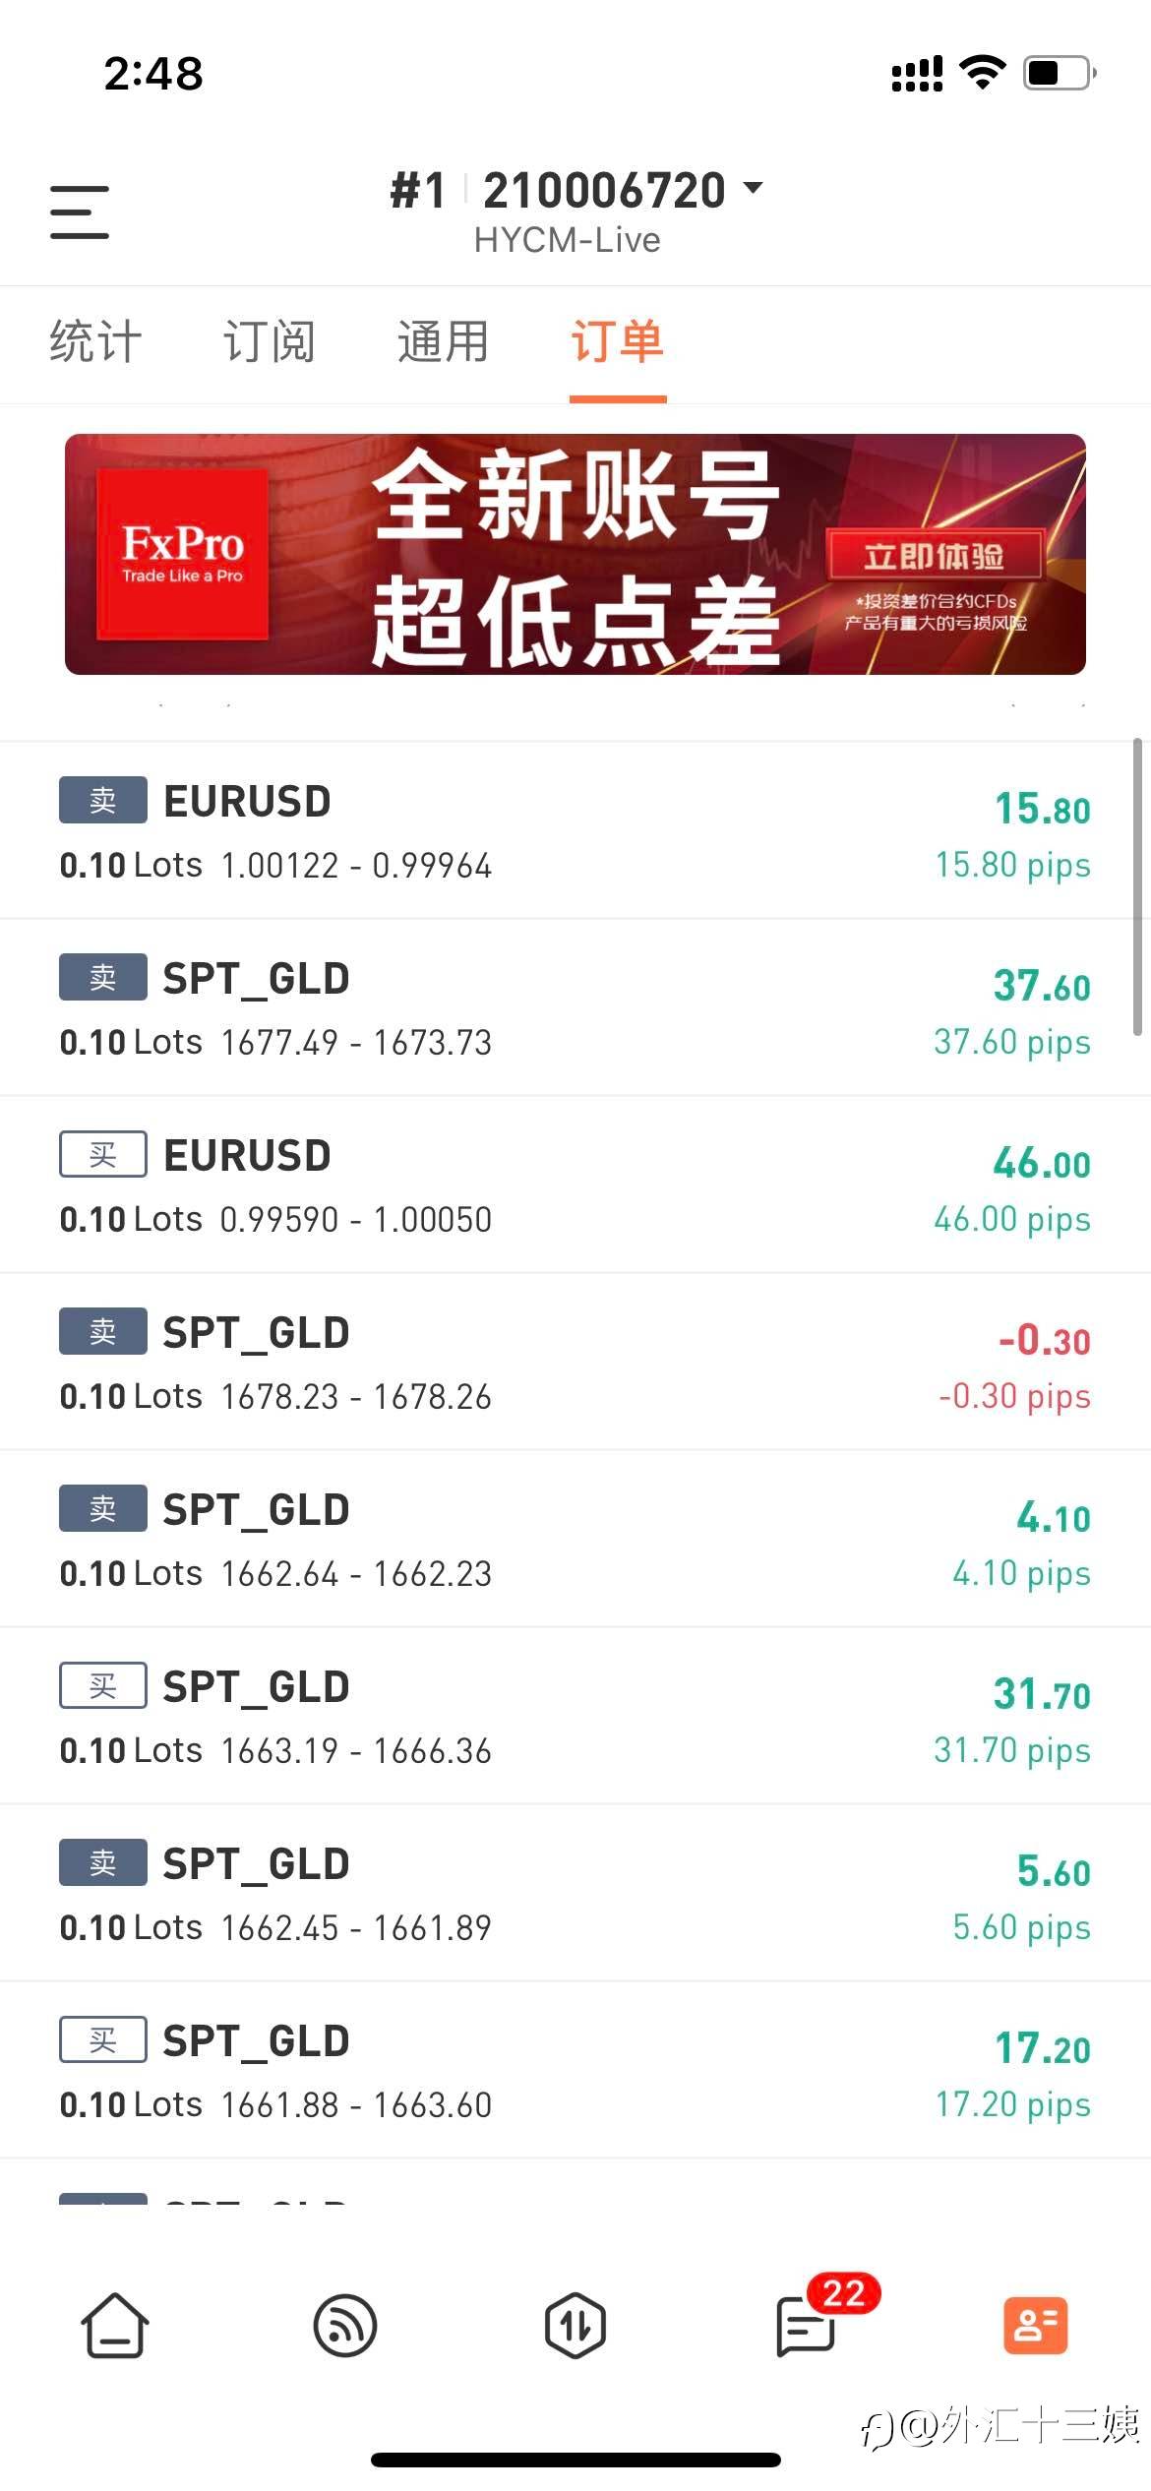Open the hamburger side menu
The width and height of the screenshot is (1151, 2491).
point(80,212)
